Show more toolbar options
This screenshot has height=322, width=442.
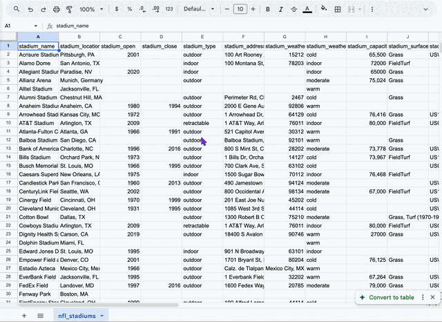(x=372, y=9)
